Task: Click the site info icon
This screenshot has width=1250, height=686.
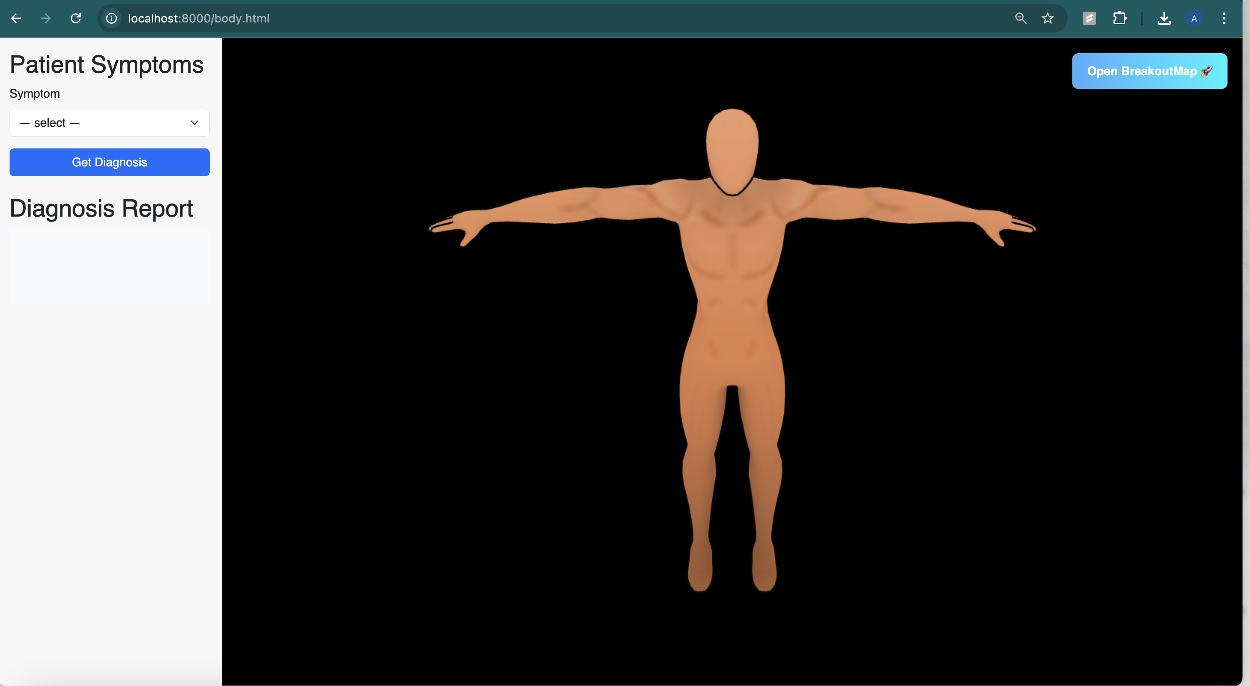Action: pos(112,18)
